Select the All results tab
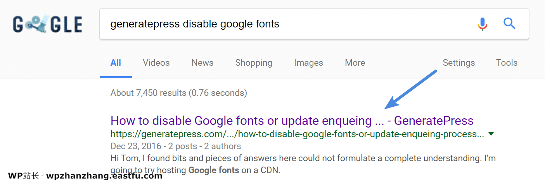 coord(116,63)
